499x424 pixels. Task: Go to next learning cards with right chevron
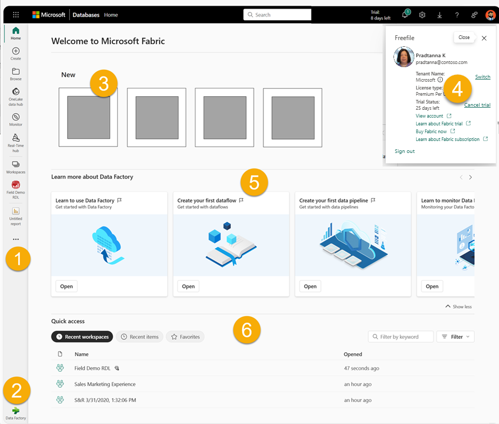pos(470,177)
